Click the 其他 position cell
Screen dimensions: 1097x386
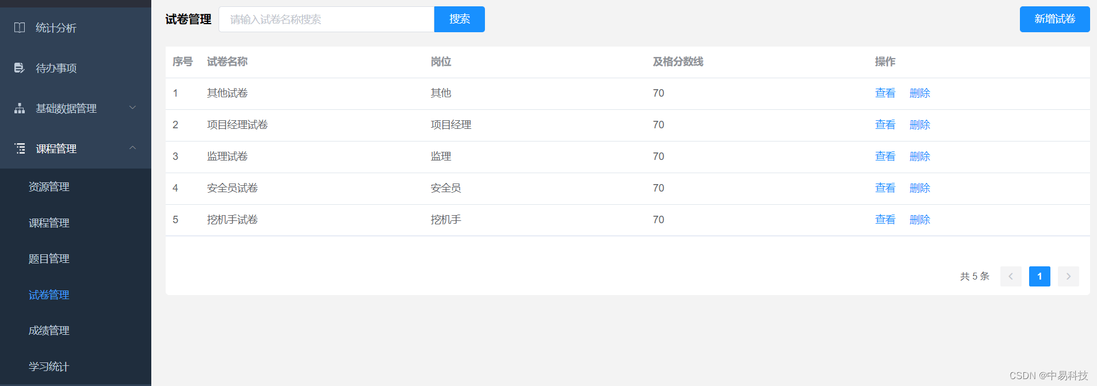click(441, 93)
